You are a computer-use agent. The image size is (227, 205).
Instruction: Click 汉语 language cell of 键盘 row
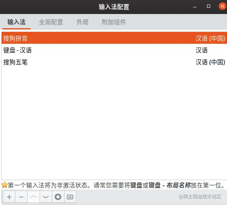[202, 50]
